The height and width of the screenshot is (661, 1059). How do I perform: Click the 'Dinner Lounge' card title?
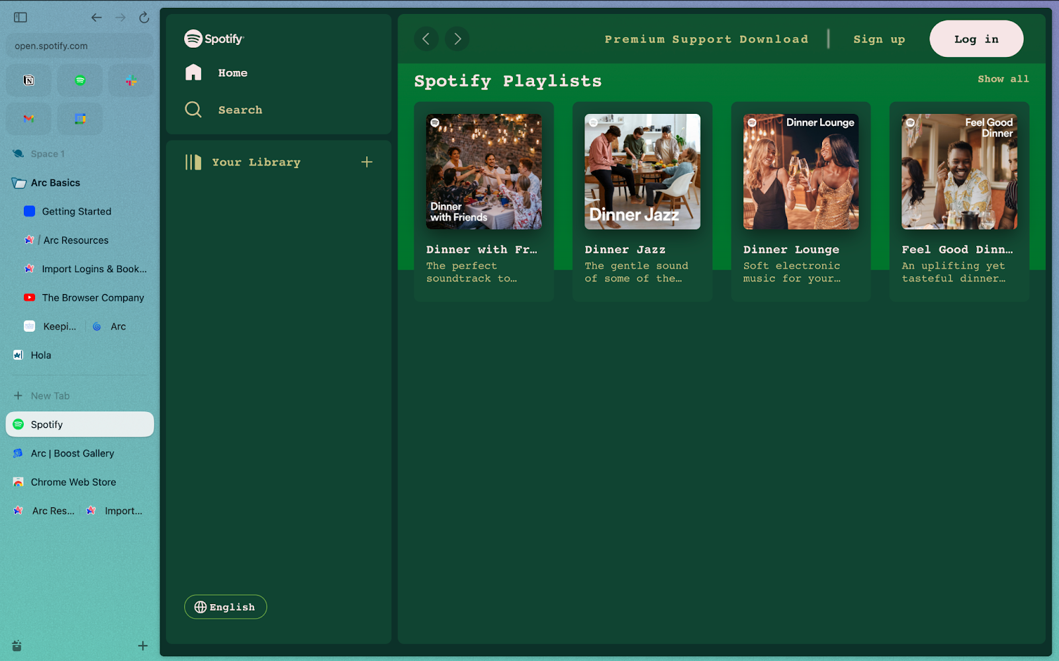point(791,250)
